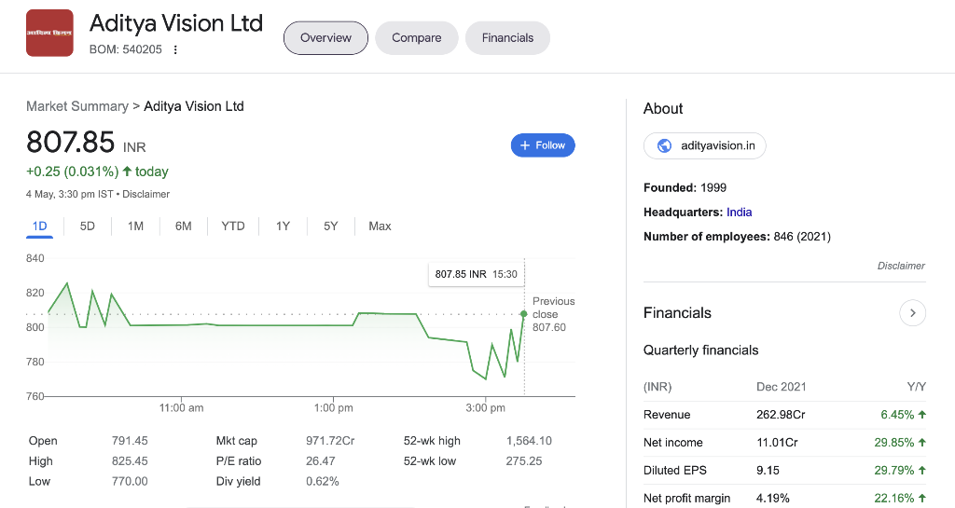The height and width of the screenshot is (508, 955).
Task: Click the globe icon for adityavision.in
Action: pyautogui.click(x=664, y=146)
